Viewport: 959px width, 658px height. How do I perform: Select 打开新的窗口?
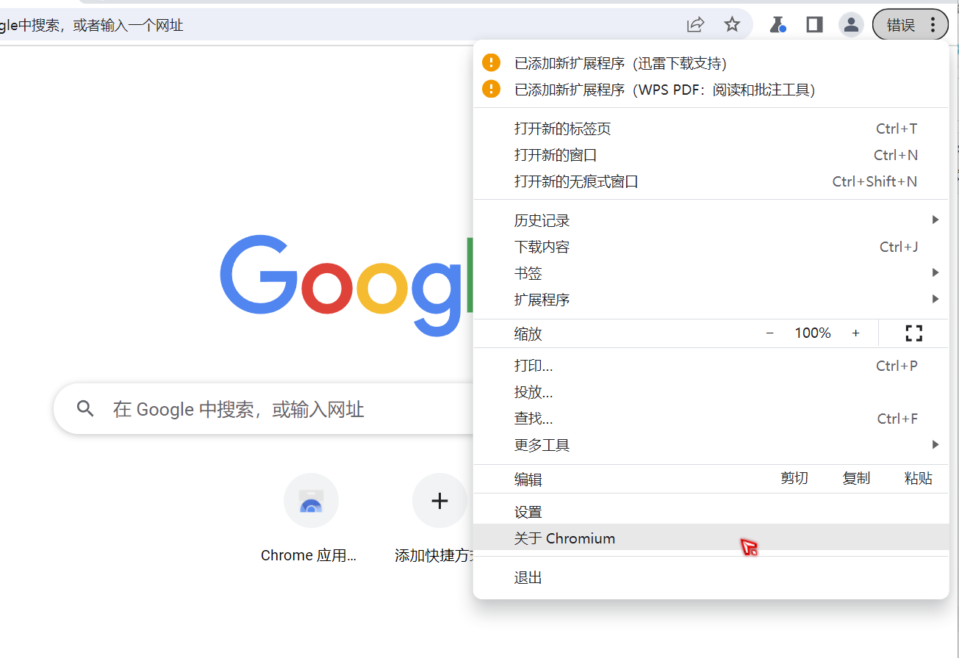coord(711,156)
